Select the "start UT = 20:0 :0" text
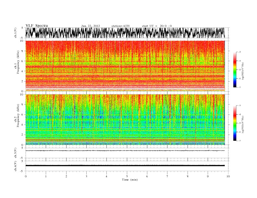257x198 pixels. (x=157, y=26)
